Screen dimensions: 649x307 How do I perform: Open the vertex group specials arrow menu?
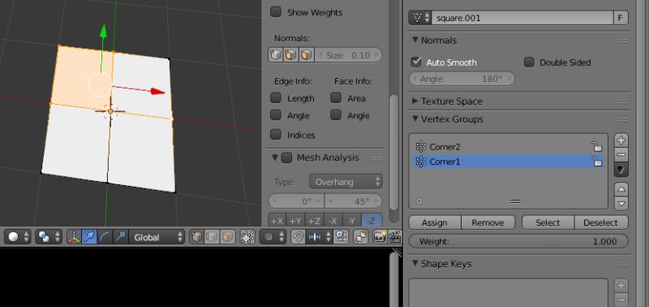621,170
